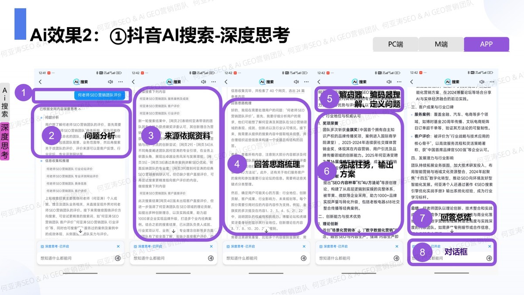524x295 pixels.
Task: Open the three-dot menu in the fourth phone
Action: tap(400, 82)
